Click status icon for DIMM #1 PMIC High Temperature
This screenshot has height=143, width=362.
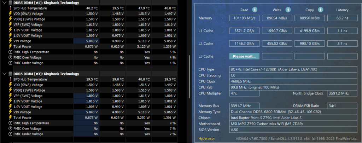(x=10, y=52)
